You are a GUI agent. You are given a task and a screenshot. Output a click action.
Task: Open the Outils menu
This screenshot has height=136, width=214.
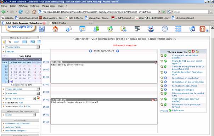tap(61, 6)
